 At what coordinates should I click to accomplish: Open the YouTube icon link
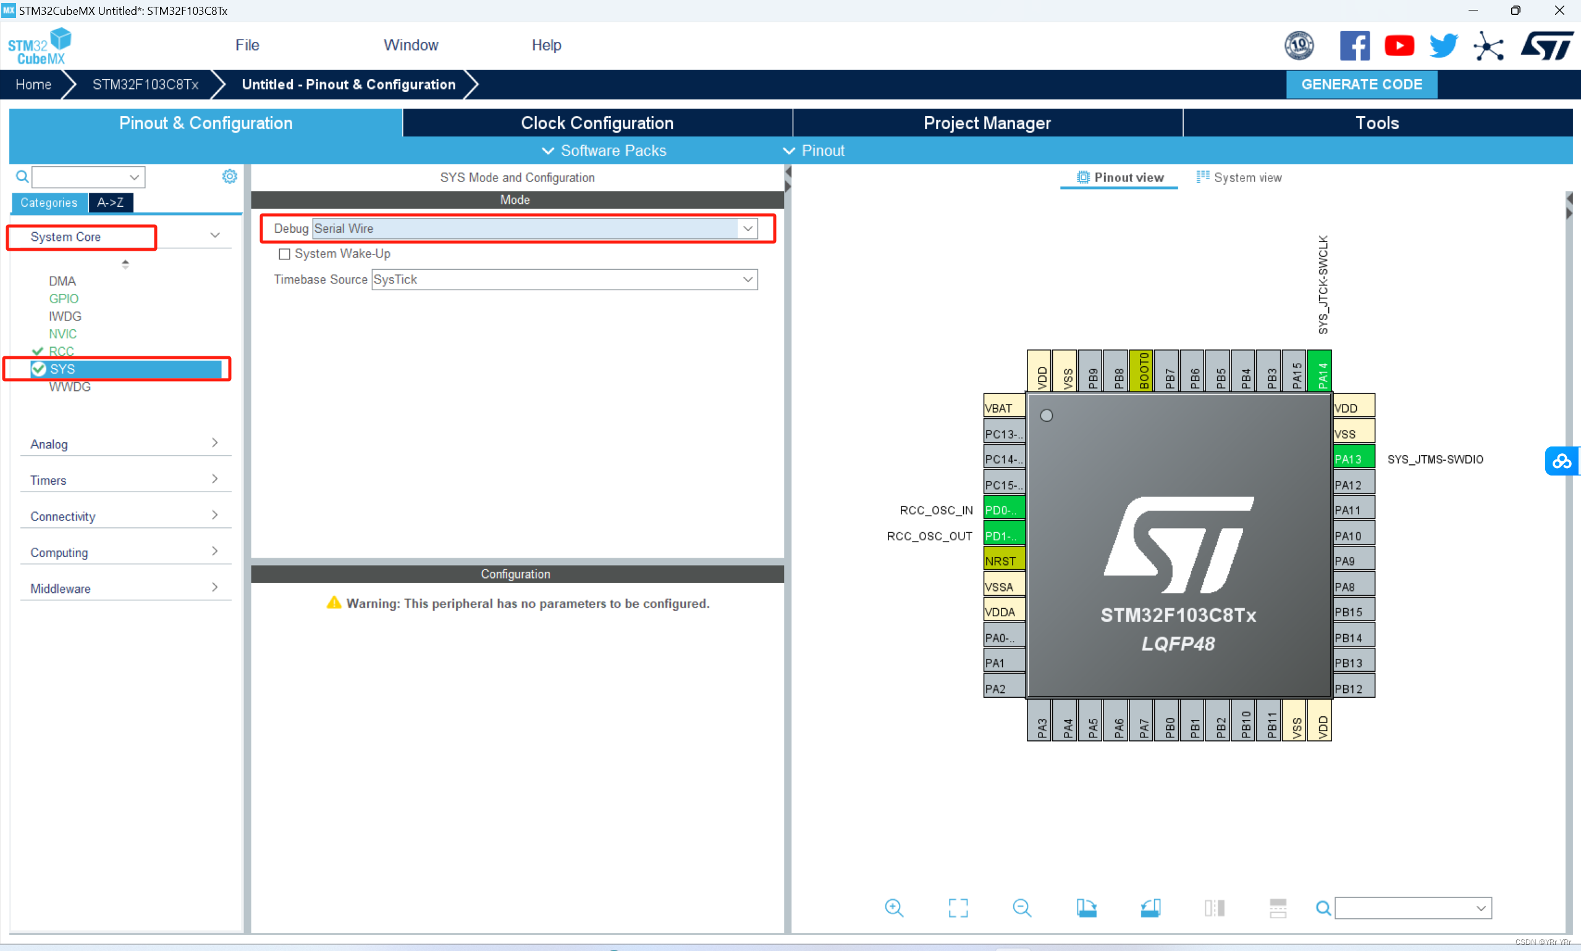click(x=1399, y=46)
